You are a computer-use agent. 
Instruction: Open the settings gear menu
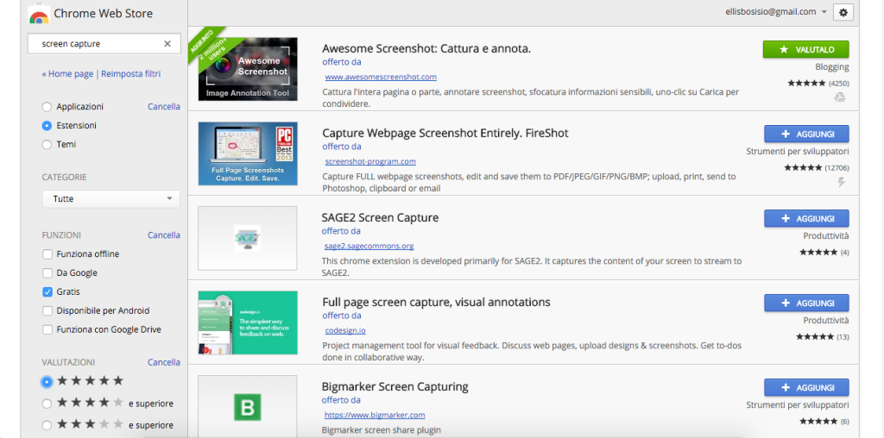[843, 12]
